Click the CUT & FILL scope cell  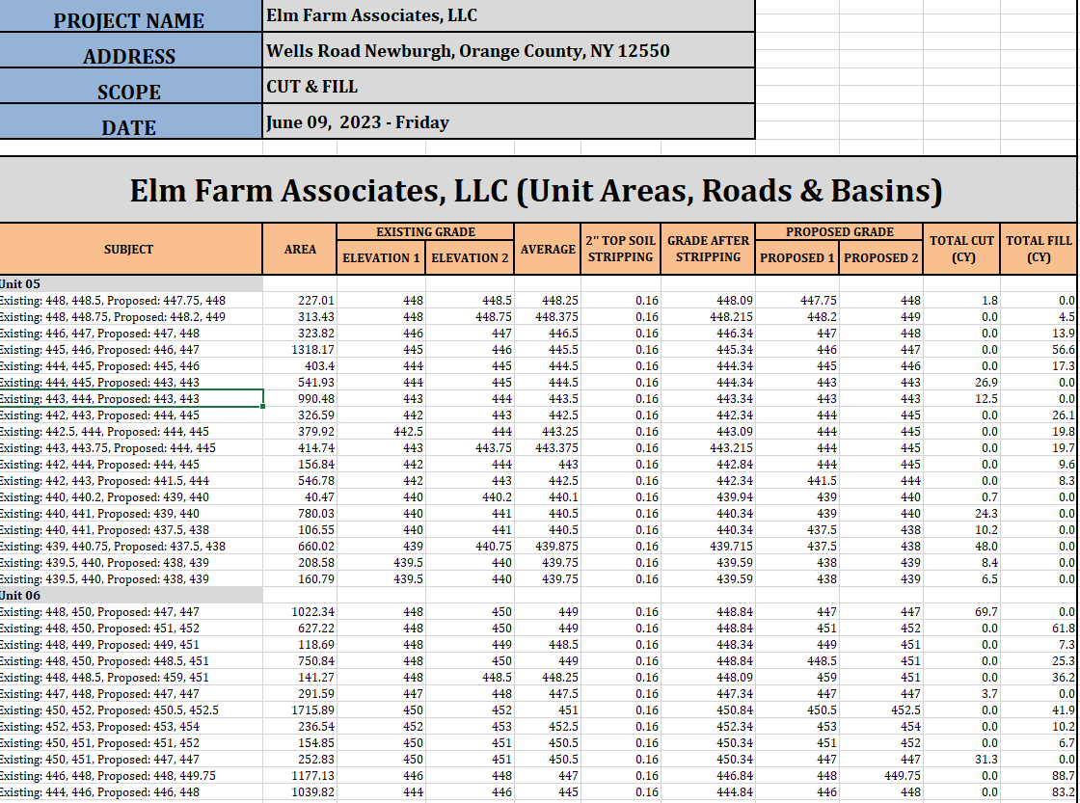pyautogui.click(x=507, y=87)
